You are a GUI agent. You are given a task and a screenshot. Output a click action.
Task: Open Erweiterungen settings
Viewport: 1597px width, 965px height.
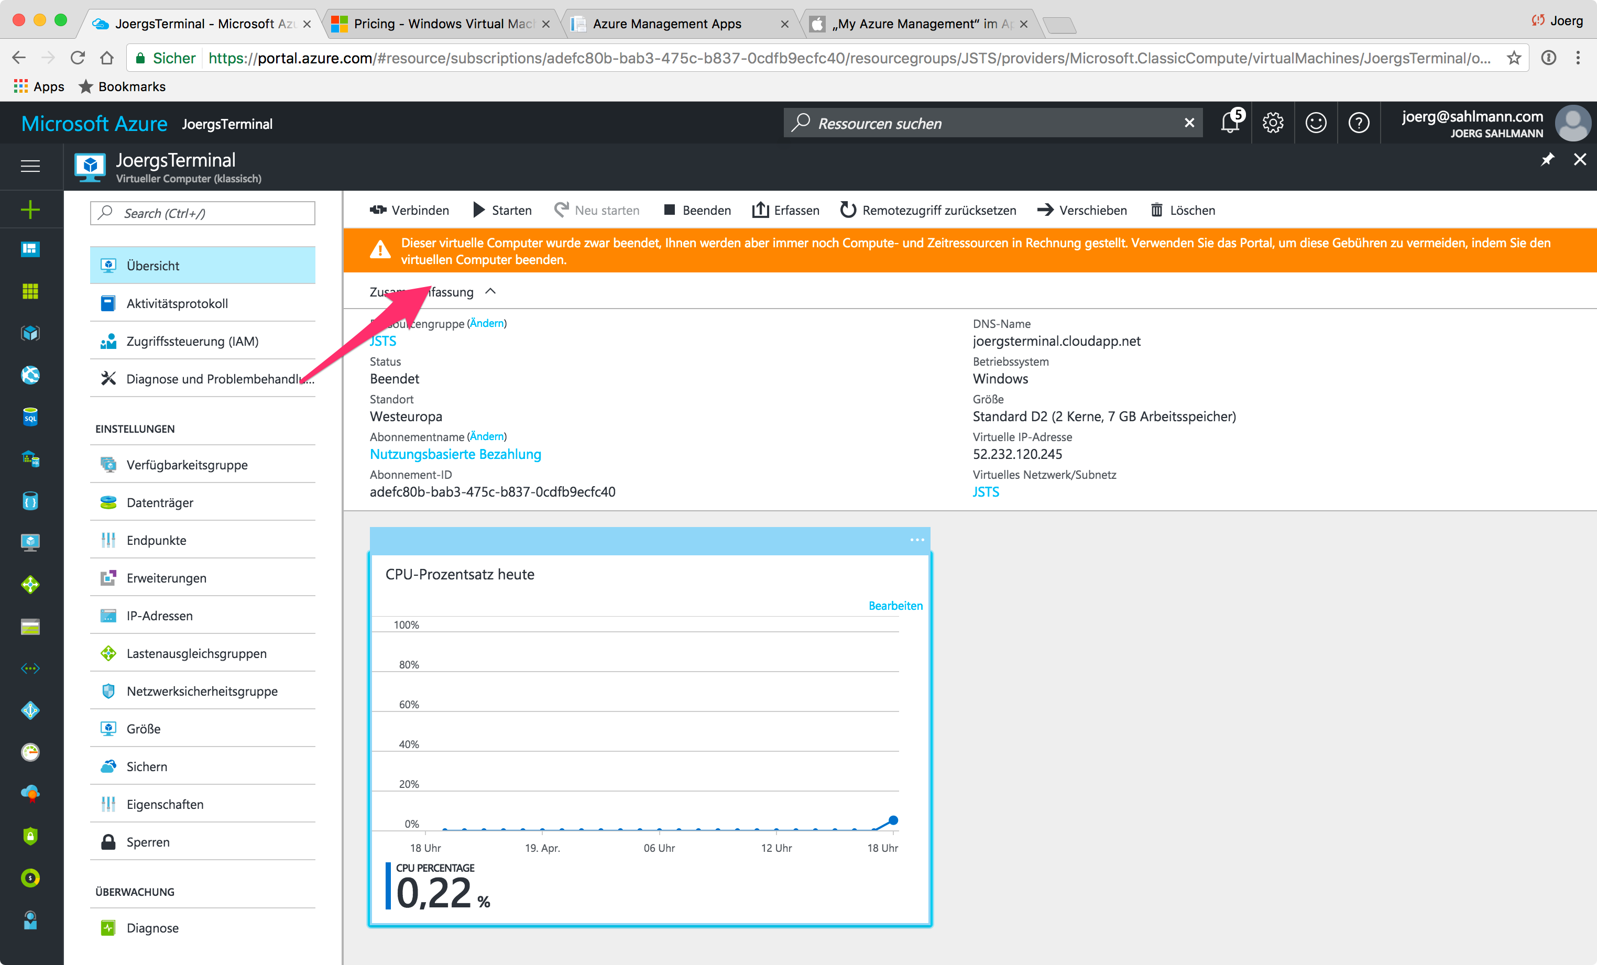click(x=202, y=577)
